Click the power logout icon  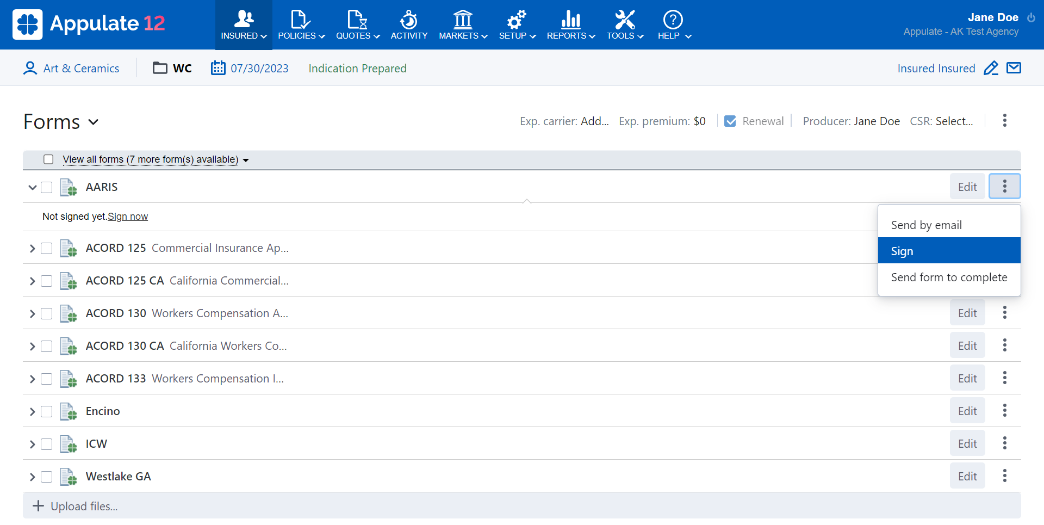coord(1031,17)
